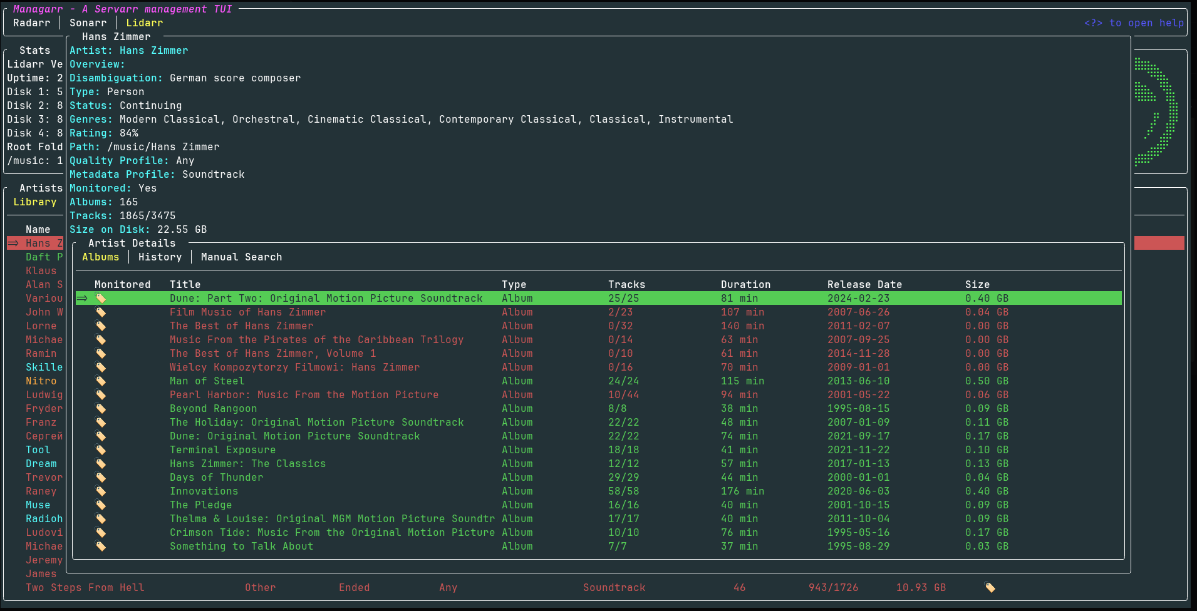
Task: Click monitored tag icon for Days of Thunder
Action: [100, 477]
